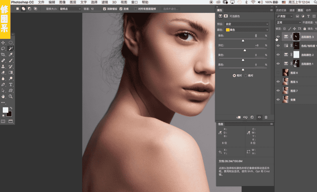Select the Move tool
Screen dimensions: 317x192
[x=3, y=42]
